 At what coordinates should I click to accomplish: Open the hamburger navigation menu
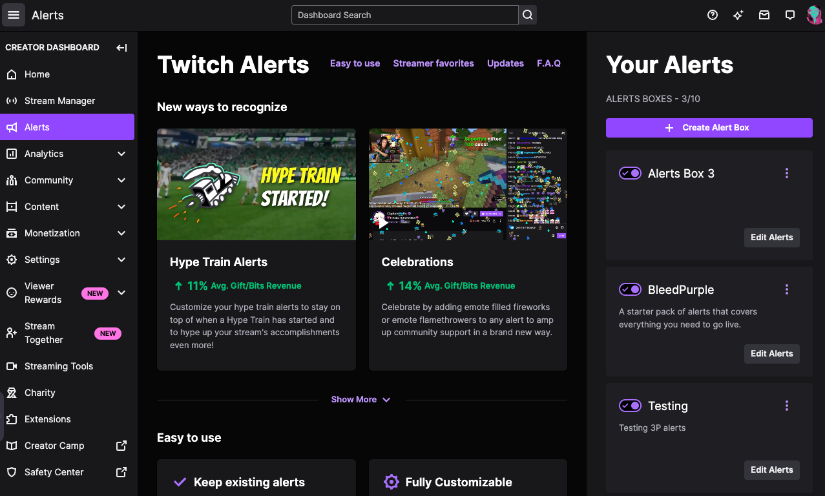[14, 15]
